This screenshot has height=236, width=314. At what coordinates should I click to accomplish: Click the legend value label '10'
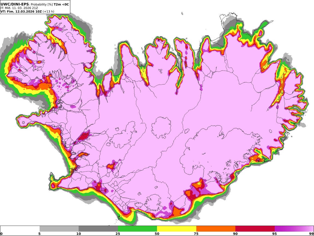(x=79, y=234)
